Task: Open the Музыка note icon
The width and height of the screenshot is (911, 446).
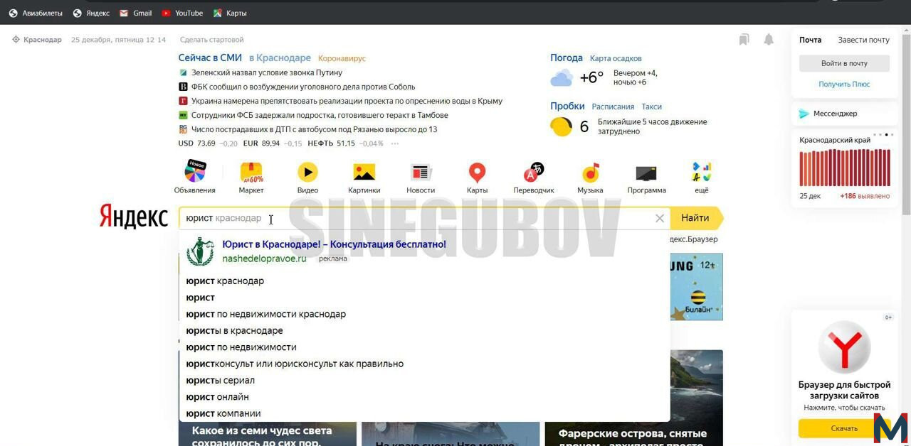Action: 590,172
